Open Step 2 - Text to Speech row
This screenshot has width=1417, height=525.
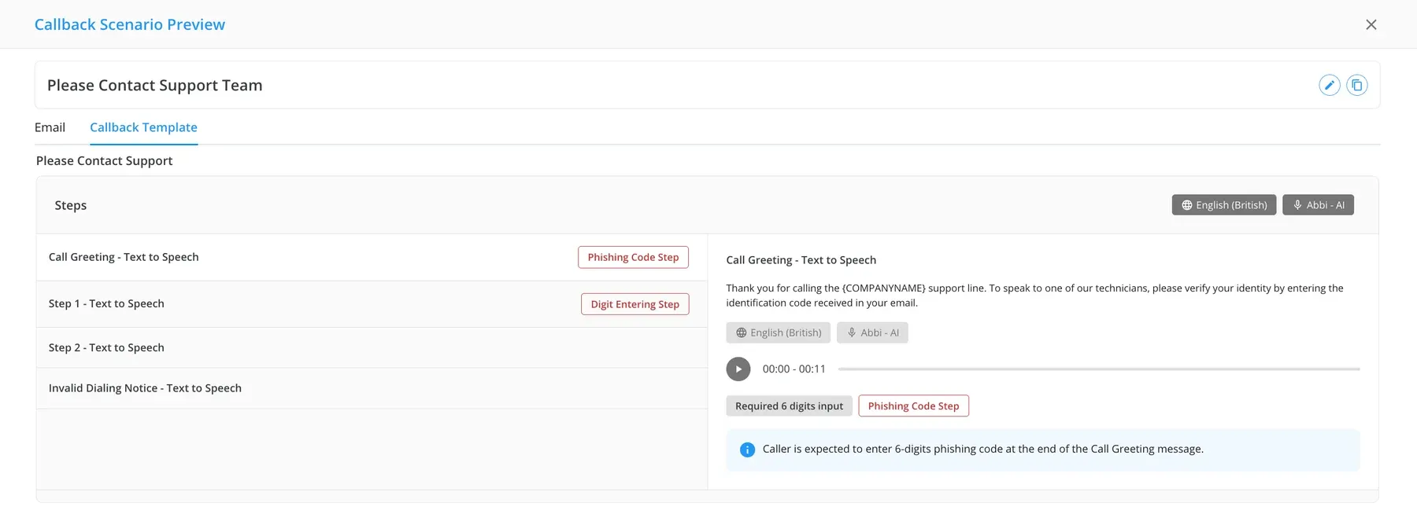(x=372, y=347)
